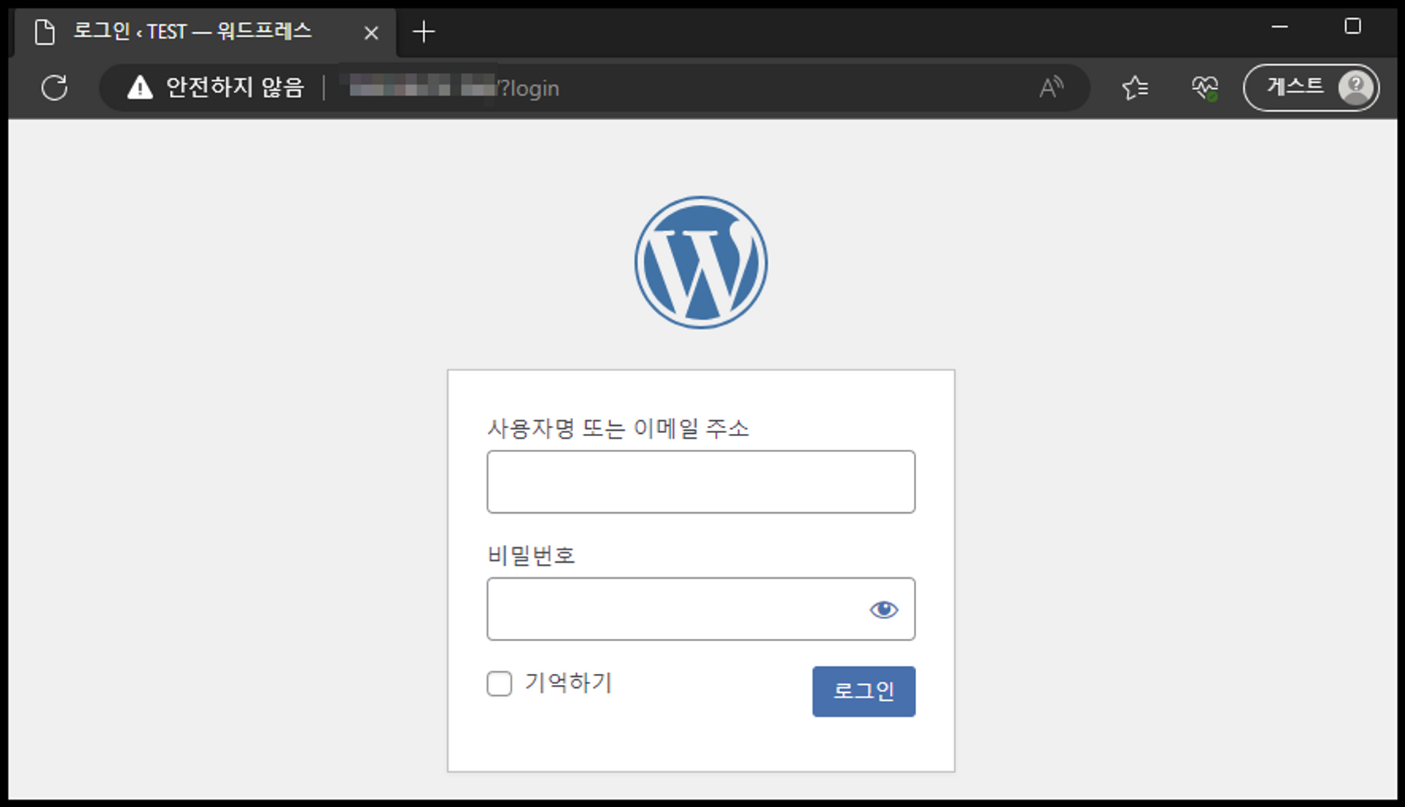Click the browser reload icon
The height and width of the screenshot is (807, 1405).
click(55, 88)
